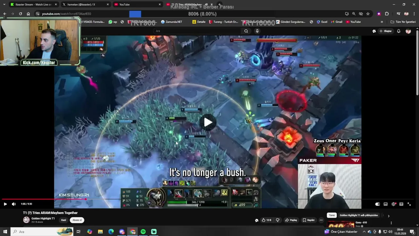419x236 pixels.
Task: Open the Chrome extensions puzzle icon
Action: pyautogui.click(x=387, y=14)
